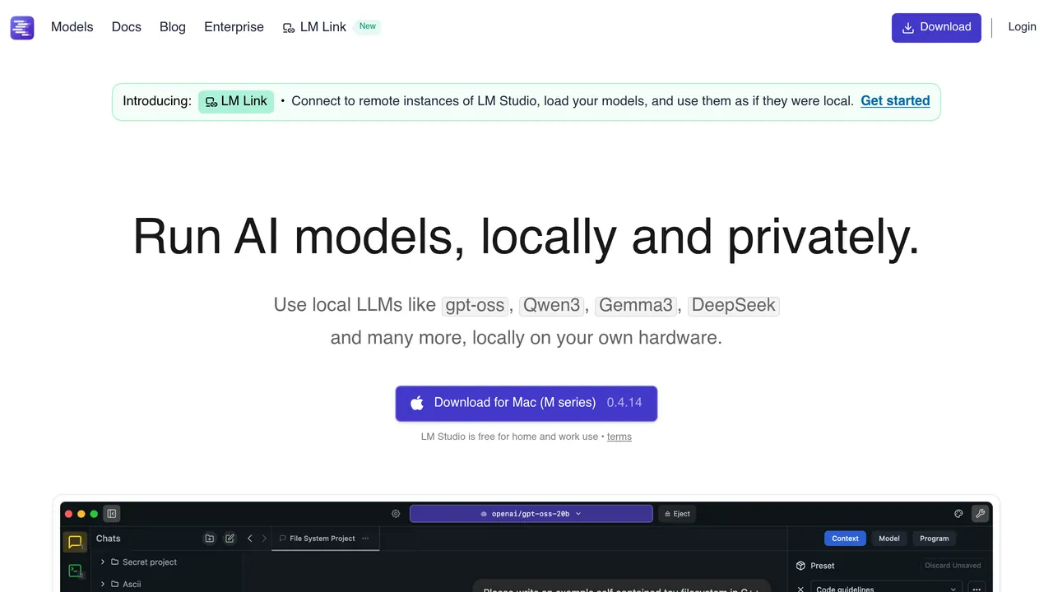Click the wrench icon in app preview
1053x592 pixels.
point(980,514)
